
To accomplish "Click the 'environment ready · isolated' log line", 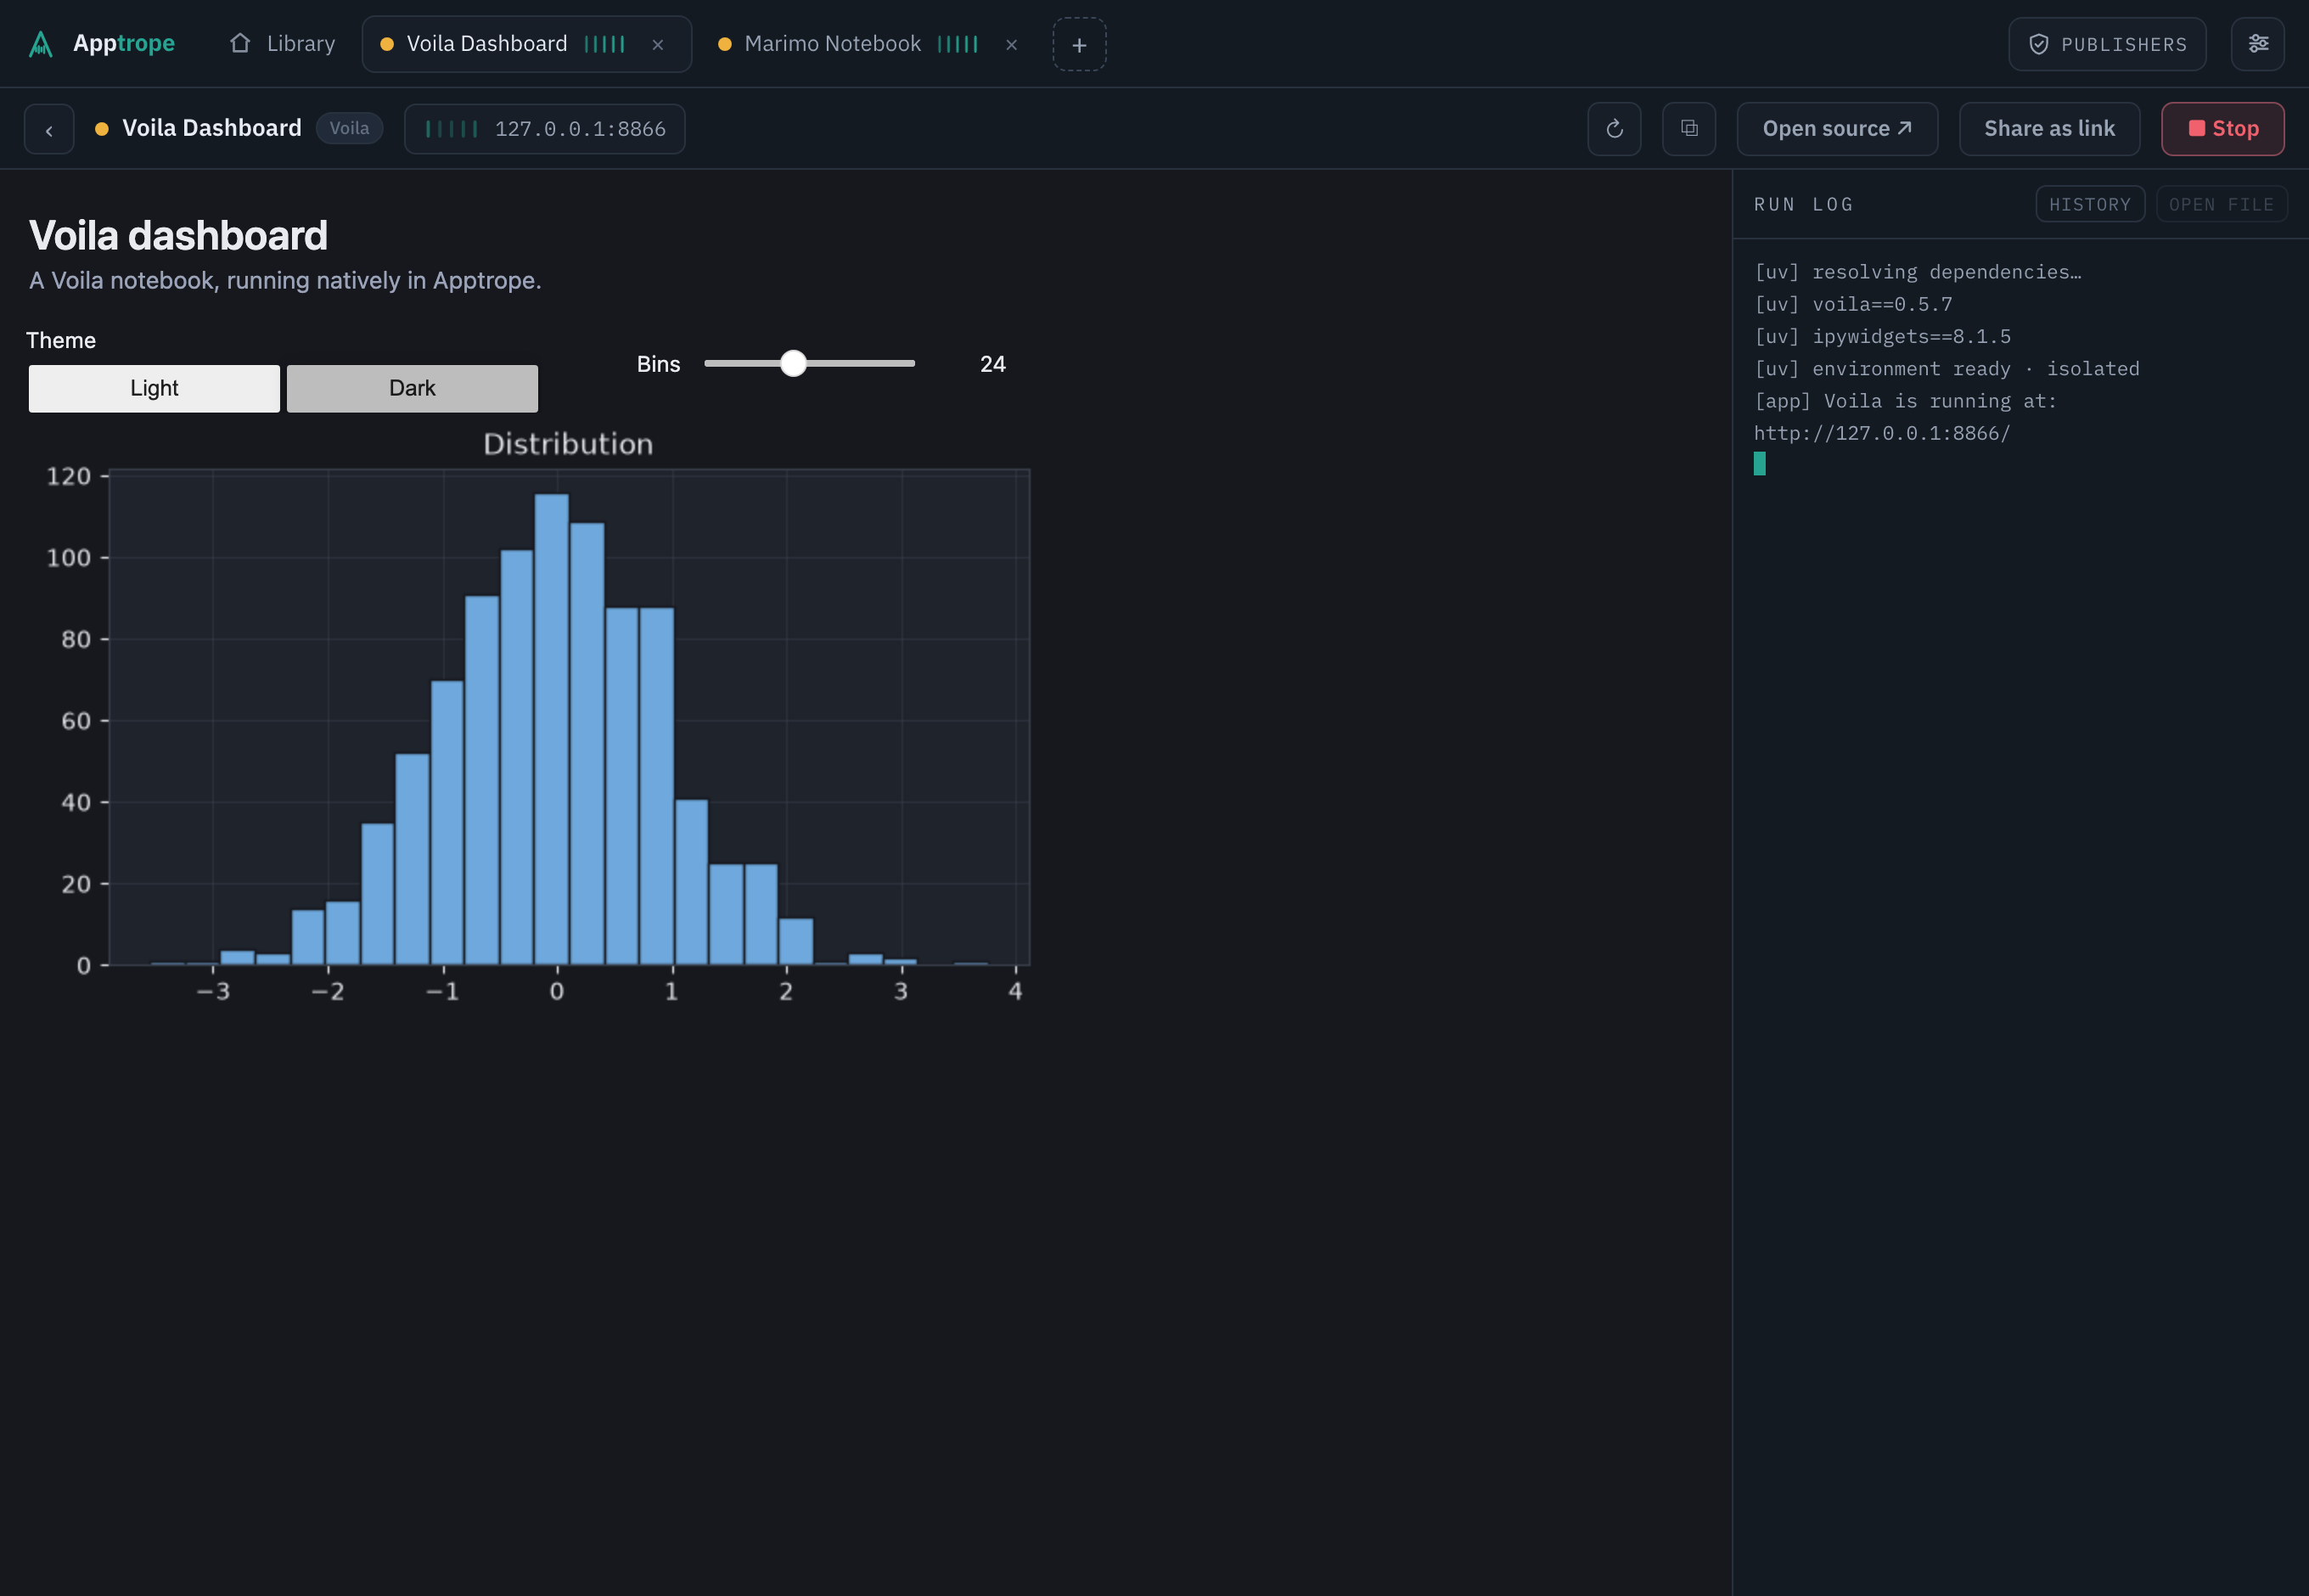I will tap(1946, 368).
